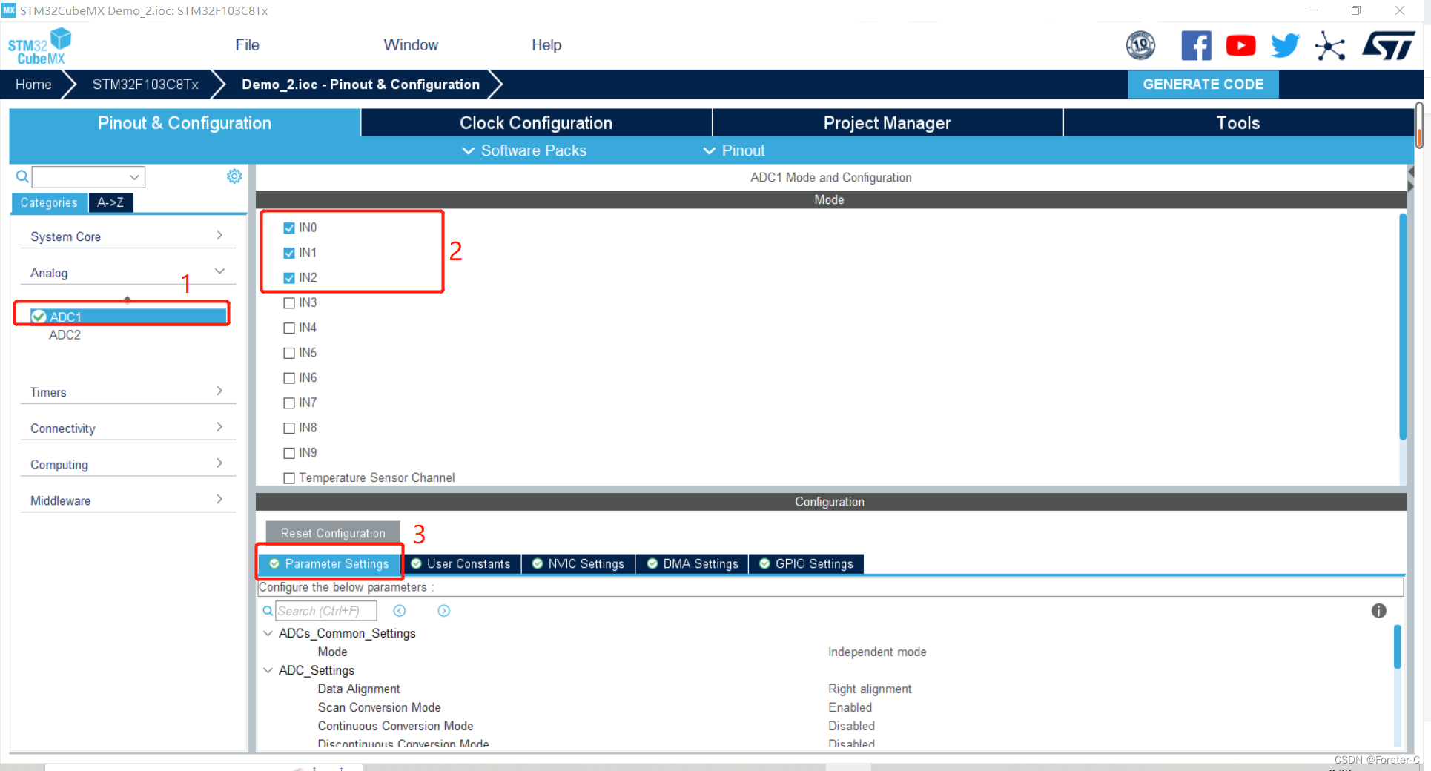
Task: Click the Right alignment value
Action: click(x=870, y=689)
